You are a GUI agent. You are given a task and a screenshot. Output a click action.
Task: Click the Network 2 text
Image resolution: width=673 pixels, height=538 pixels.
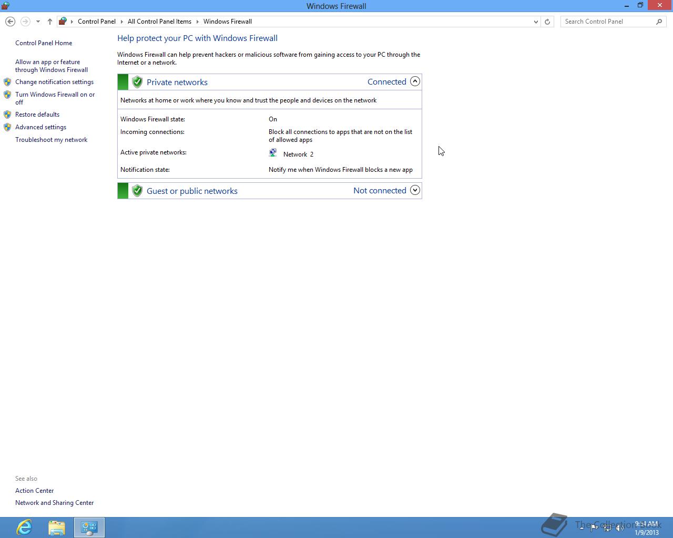tap(298, 154)
